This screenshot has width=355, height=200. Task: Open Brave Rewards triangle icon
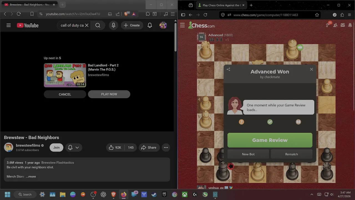point(134,14)
